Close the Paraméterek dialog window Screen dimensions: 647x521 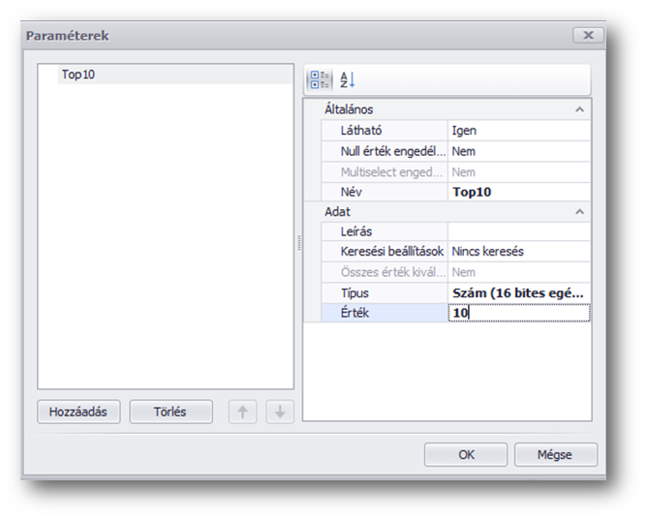(x=588, y=35)
